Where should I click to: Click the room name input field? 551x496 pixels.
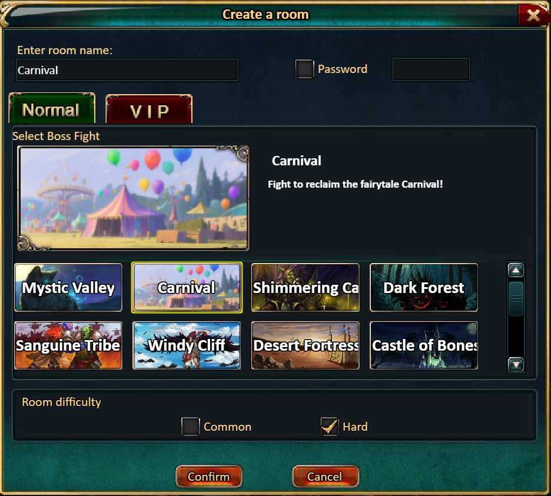[127, 70]
